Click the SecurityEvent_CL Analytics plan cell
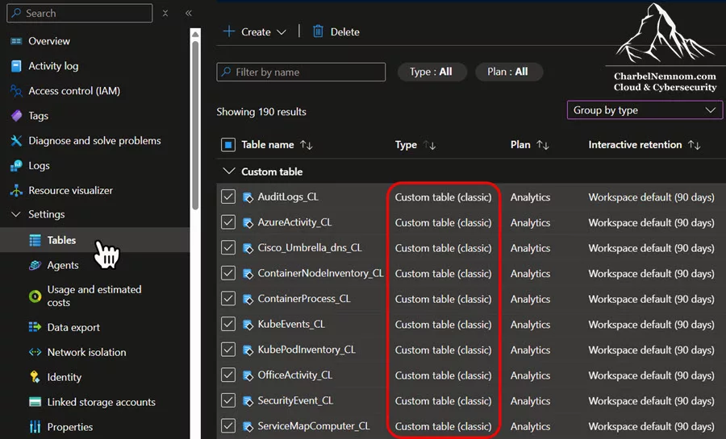Screen dimensions: 726x439 530,400
